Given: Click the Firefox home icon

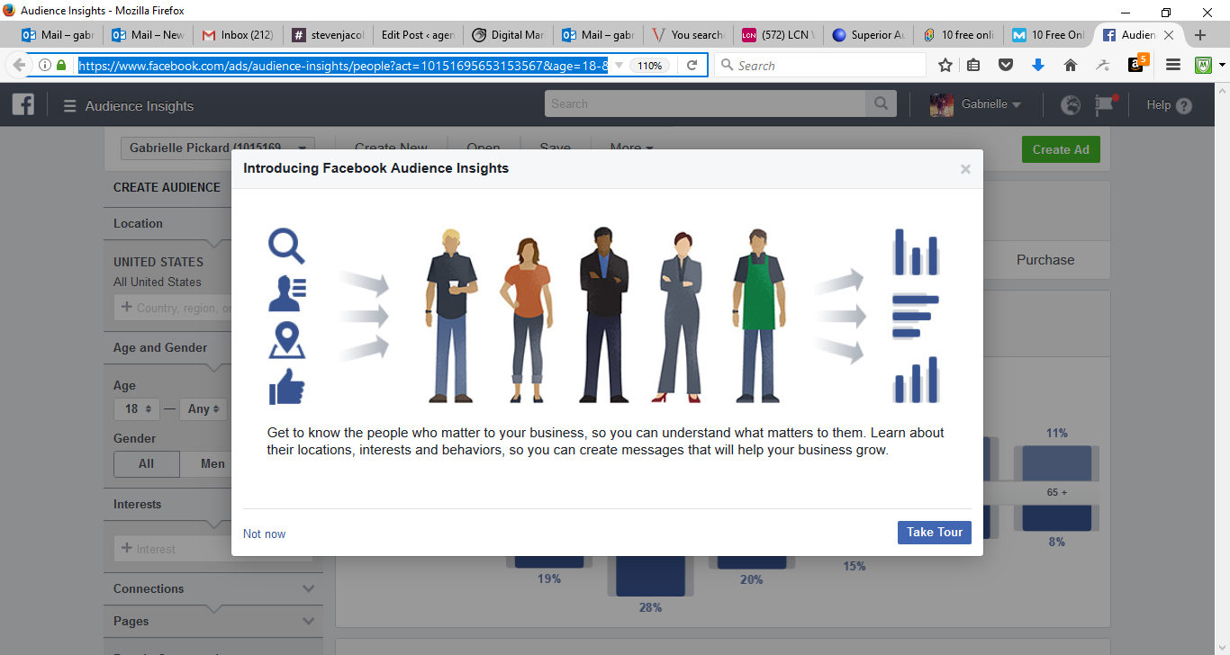Looking at the screenshot, I should pyautogui.click(x=1070, y=66).
